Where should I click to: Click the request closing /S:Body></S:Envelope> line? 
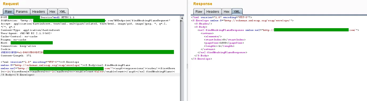(x=18, y=75)
